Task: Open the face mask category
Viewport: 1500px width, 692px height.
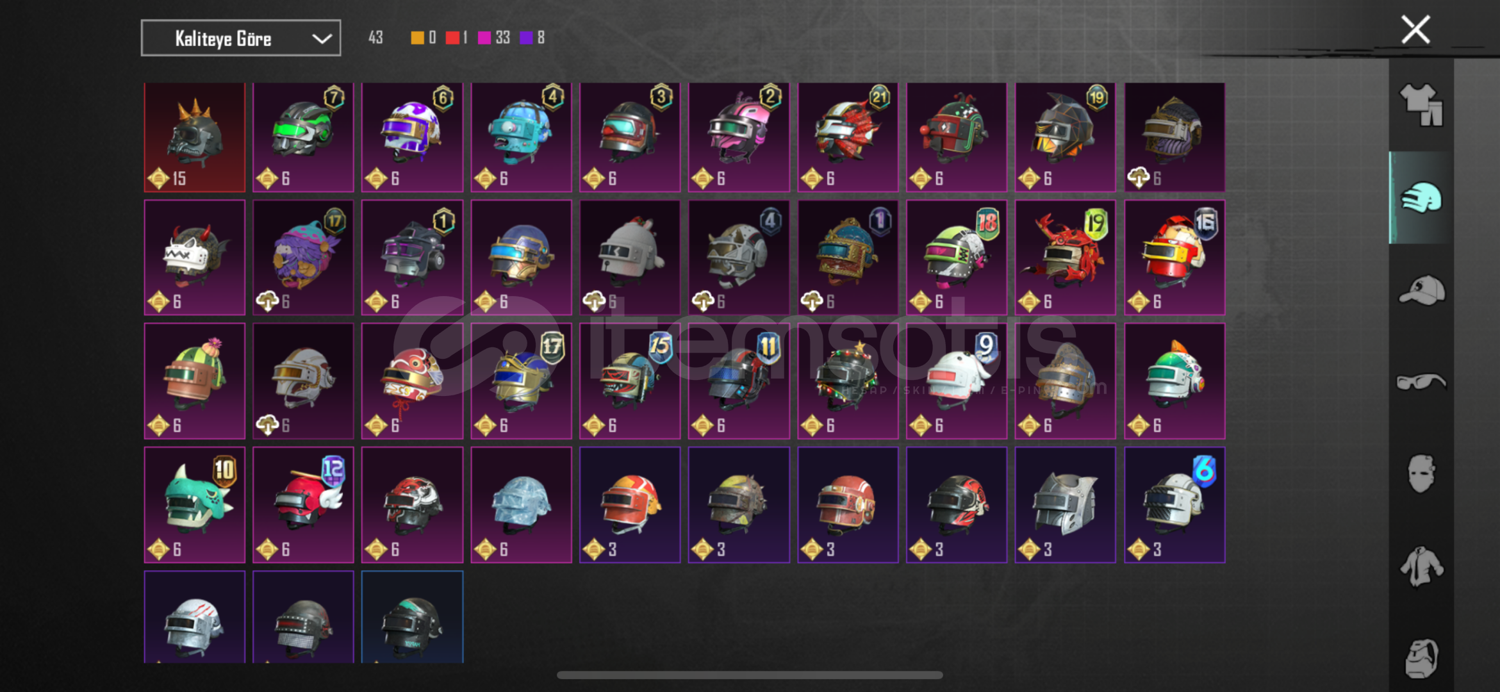Action: click(1421, 474)
